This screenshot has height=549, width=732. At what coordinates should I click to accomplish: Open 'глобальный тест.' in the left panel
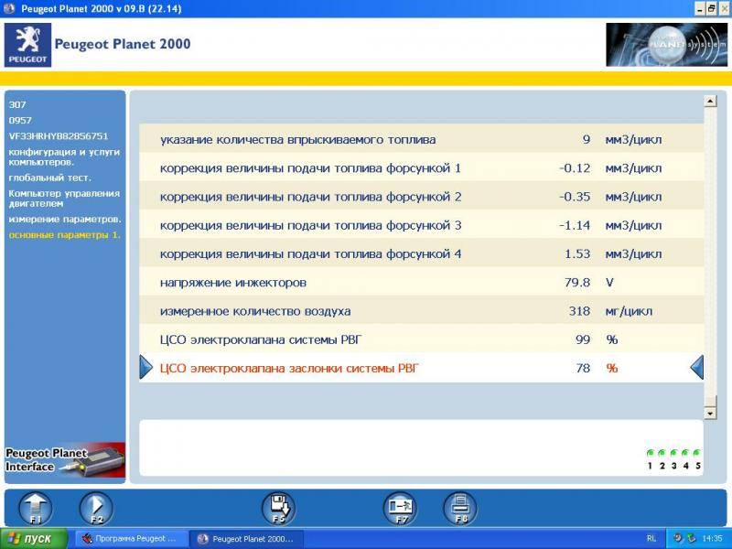49,178
